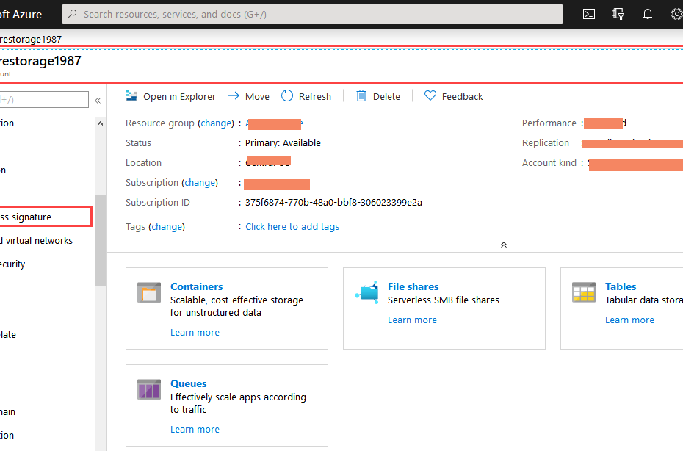Viewport: 683px width, 451px height.
Task: Click Learn more under File shares
Action: (412, 320)
